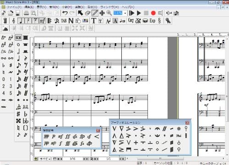Open the TAB notation tool

tap(64, 21)
